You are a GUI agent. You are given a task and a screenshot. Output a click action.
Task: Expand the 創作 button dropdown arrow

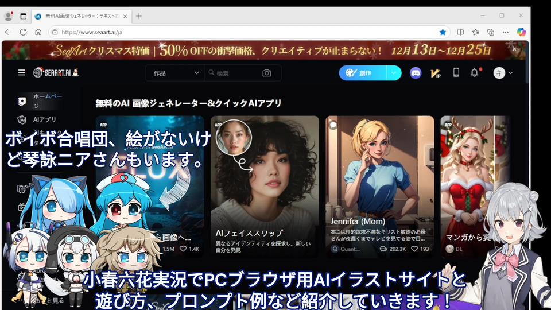394,73
